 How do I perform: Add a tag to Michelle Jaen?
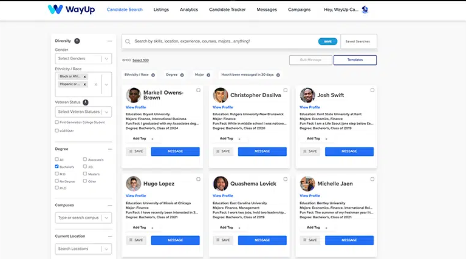click(317, 227)
